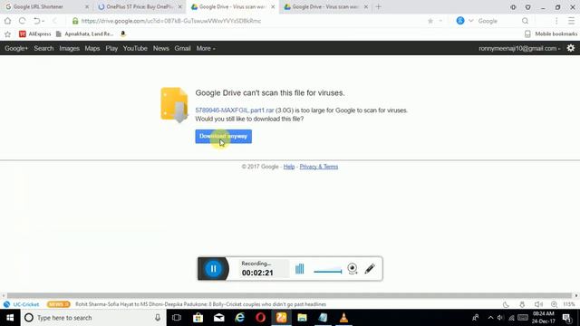The image size is (580, 326).
Task: Click the recorder audio level bars icon
Action: (300, 269)
